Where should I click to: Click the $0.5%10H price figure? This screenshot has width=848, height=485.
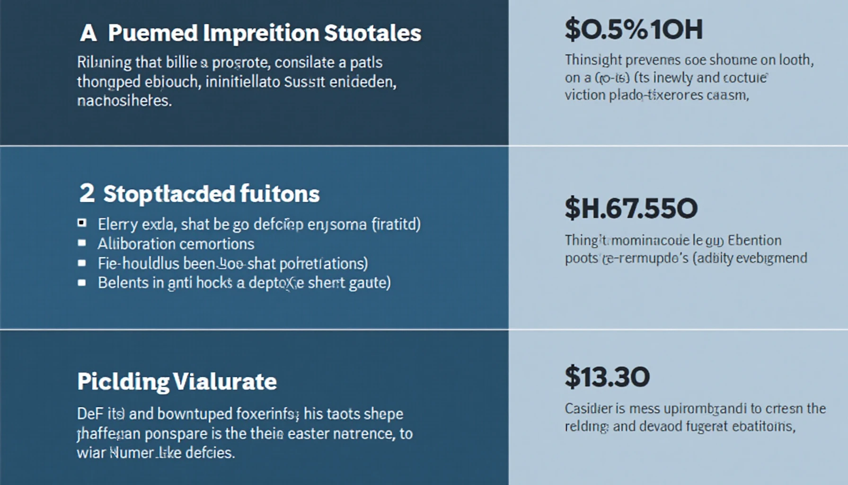click(634, 30)
